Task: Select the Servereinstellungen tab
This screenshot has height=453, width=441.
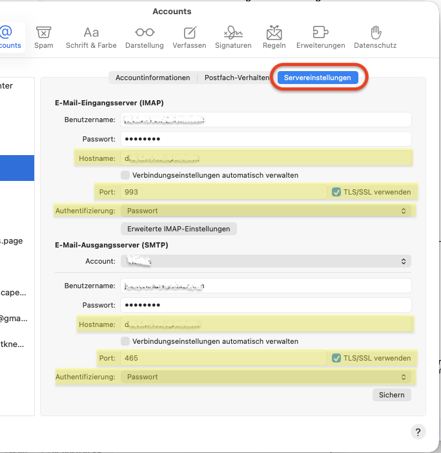Action: click(318, 78)
